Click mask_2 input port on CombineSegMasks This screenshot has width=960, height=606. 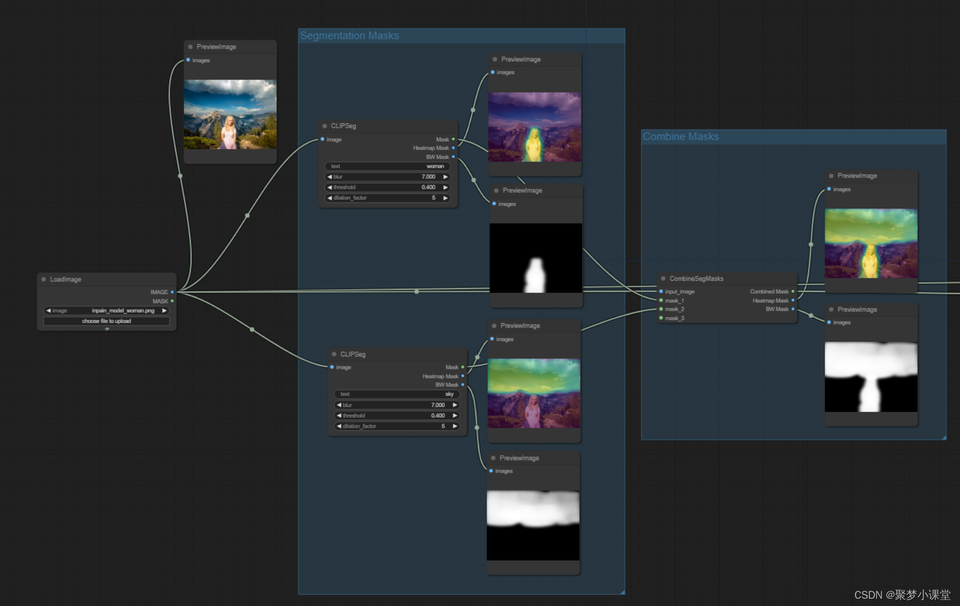[x=661, y=309]
